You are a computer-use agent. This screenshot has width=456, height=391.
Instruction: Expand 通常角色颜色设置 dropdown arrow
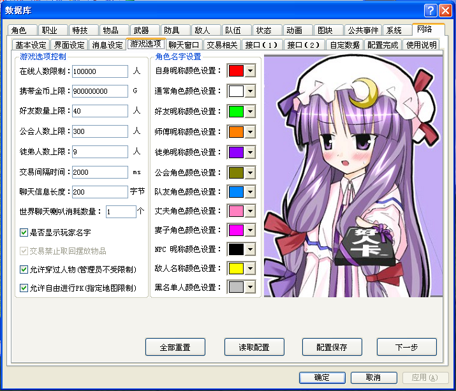pos(250,91)
